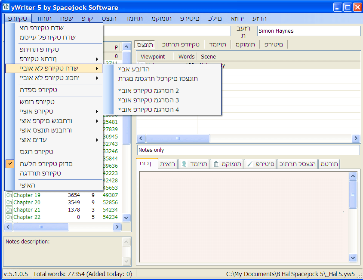Screen dimensions: 363x280
Task: Click the content editor scroll-up arrow
Action: click(353, 176)
